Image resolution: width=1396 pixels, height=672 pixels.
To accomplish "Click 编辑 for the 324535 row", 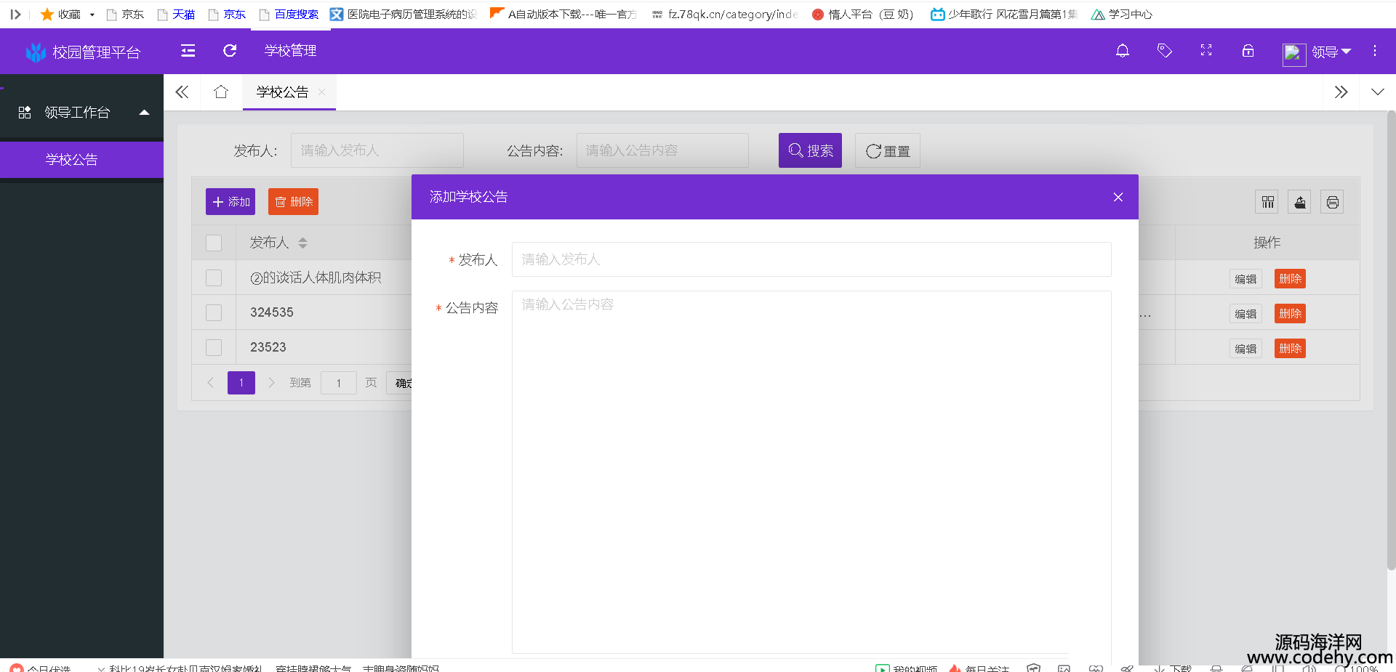I will (x=1245, y=314).
